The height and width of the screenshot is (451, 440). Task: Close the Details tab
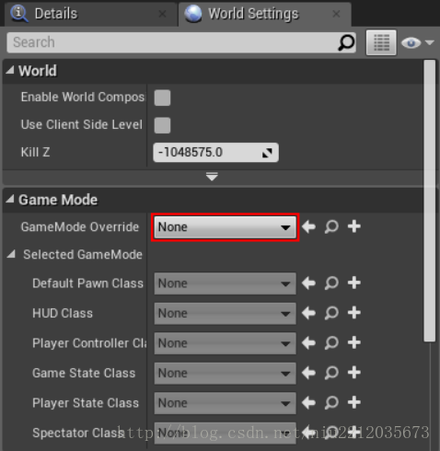[x=162, y=14]
